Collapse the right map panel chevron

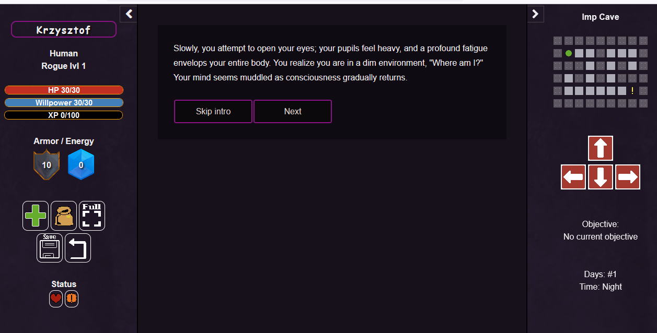pyautogui.click(x=535, y=14)
